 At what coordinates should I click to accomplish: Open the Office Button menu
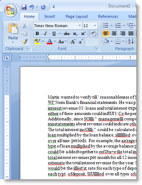pyautogui.click(x=10, y=10)
